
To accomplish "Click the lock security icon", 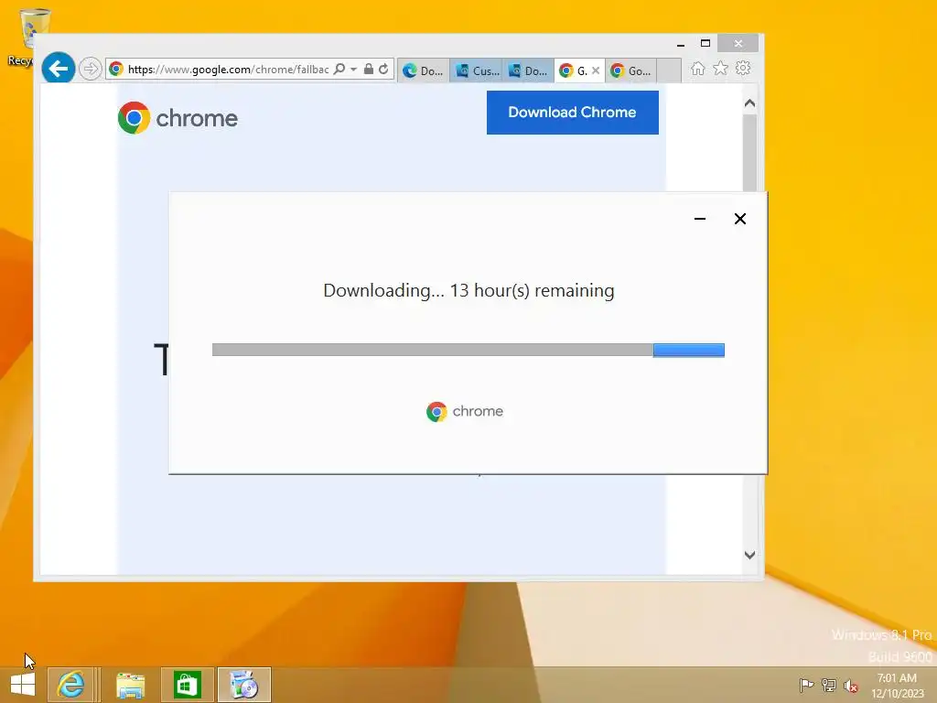I will (369, 69).
